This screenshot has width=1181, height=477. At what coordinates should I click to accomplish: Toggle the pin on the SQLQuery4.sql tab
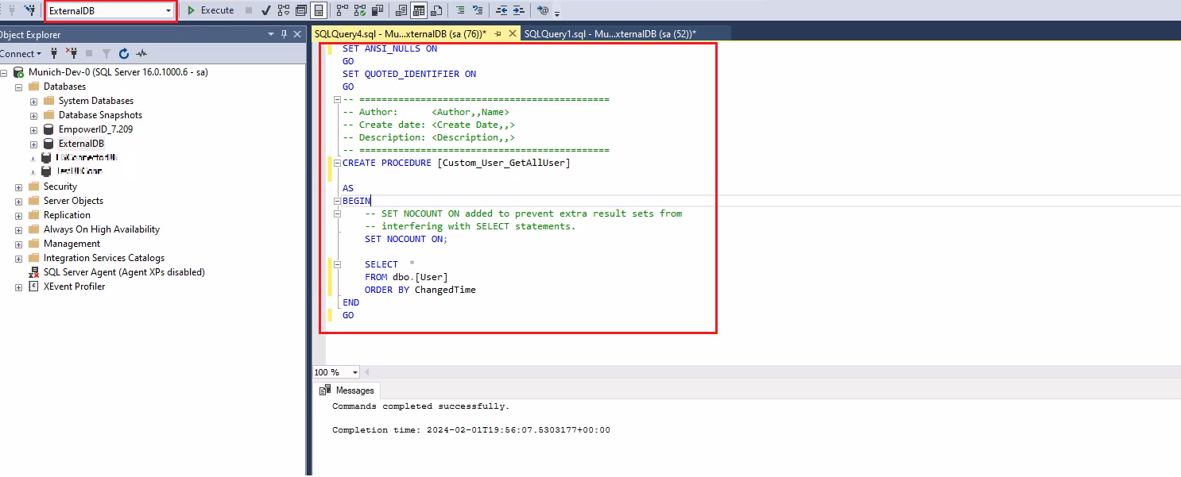[x=498, y=34]
